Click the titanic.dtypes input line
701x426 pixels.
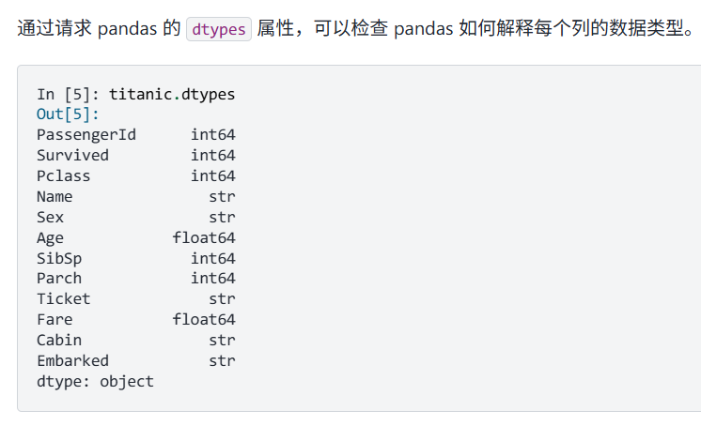click(172, 94)
